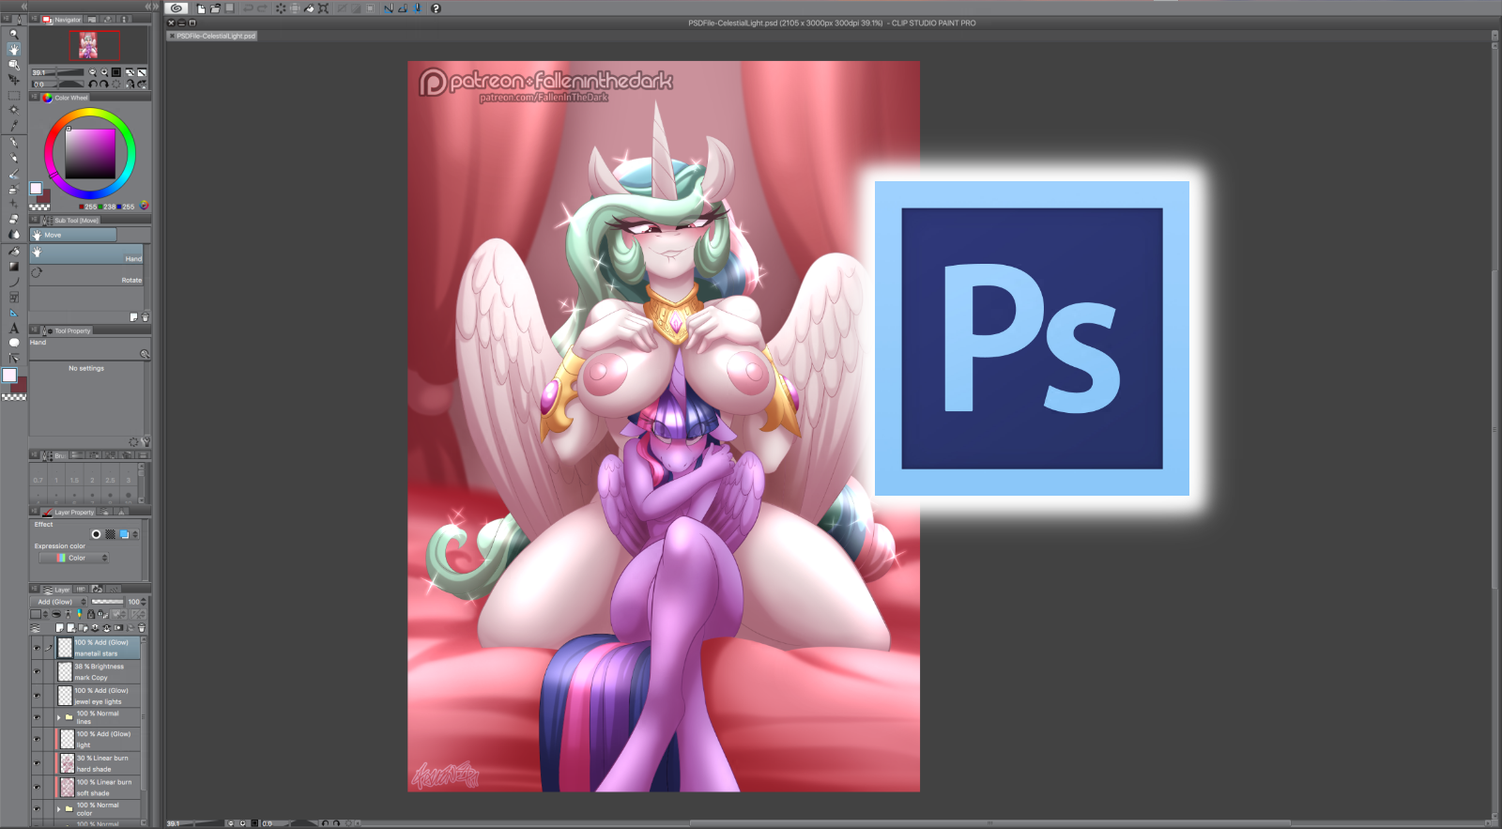Screen dimensions: 1502x829
Task: Open the Sub Tool [Move] tab
Action: 71,221
